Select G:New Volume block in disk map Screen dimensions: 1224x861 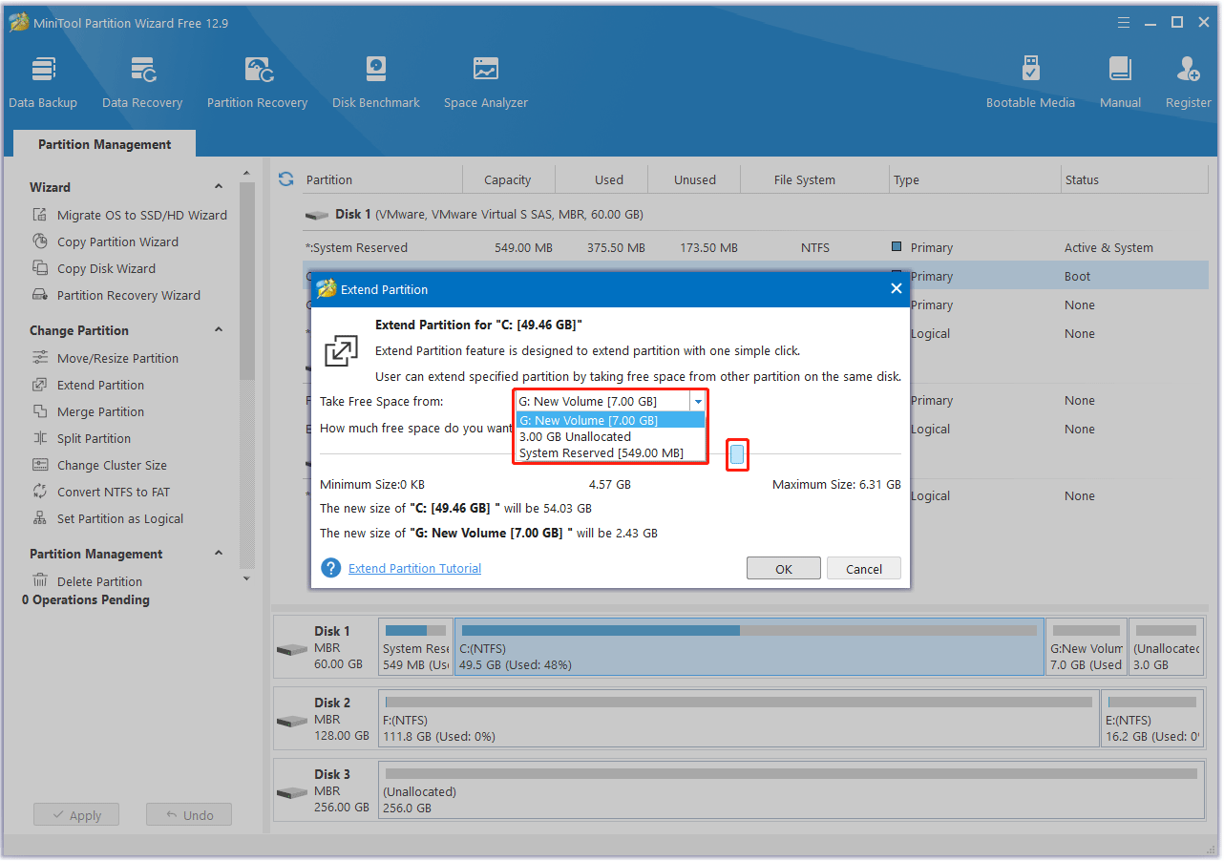(x=1087, y=647)
